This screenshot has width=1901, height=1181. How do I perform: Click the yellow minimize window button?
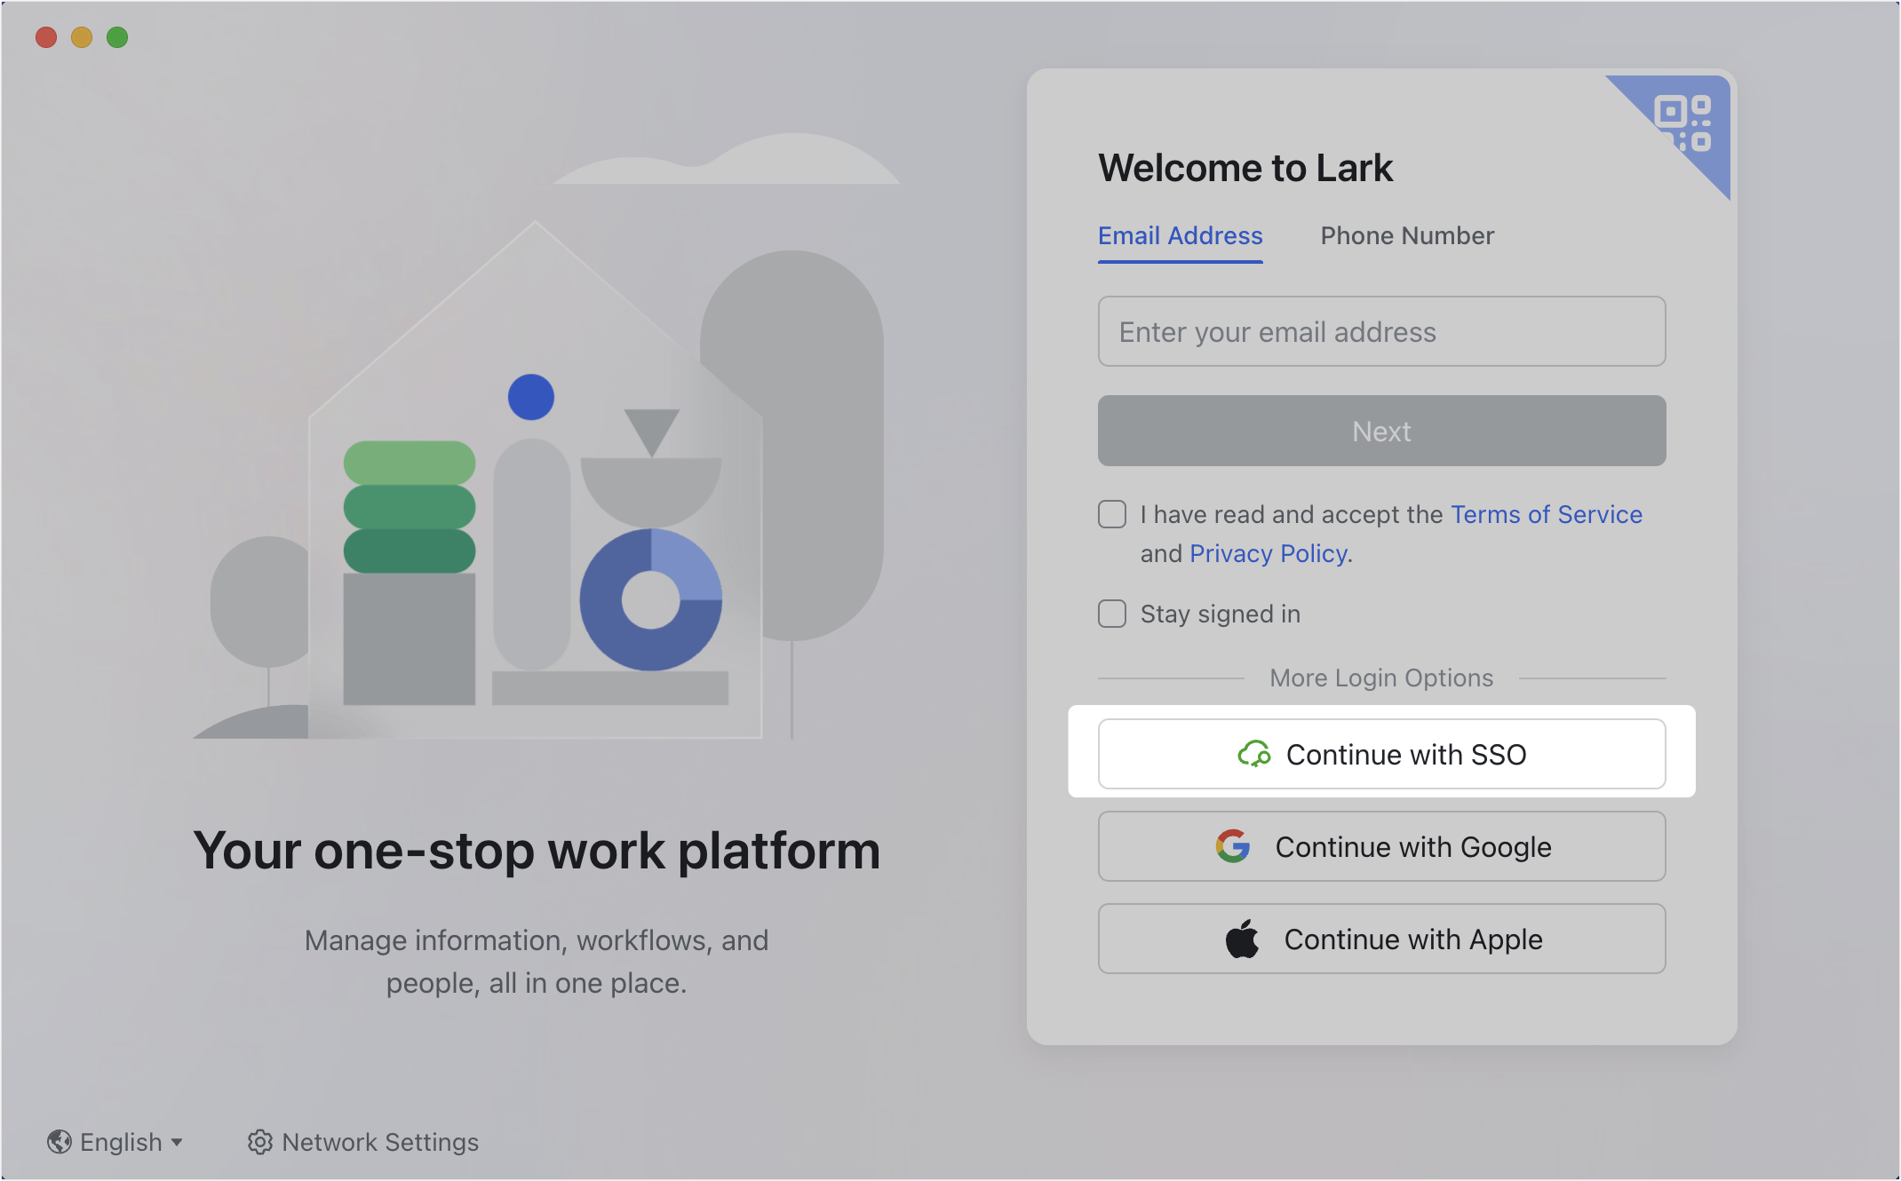pyautogui.click(x=82, y=37)
